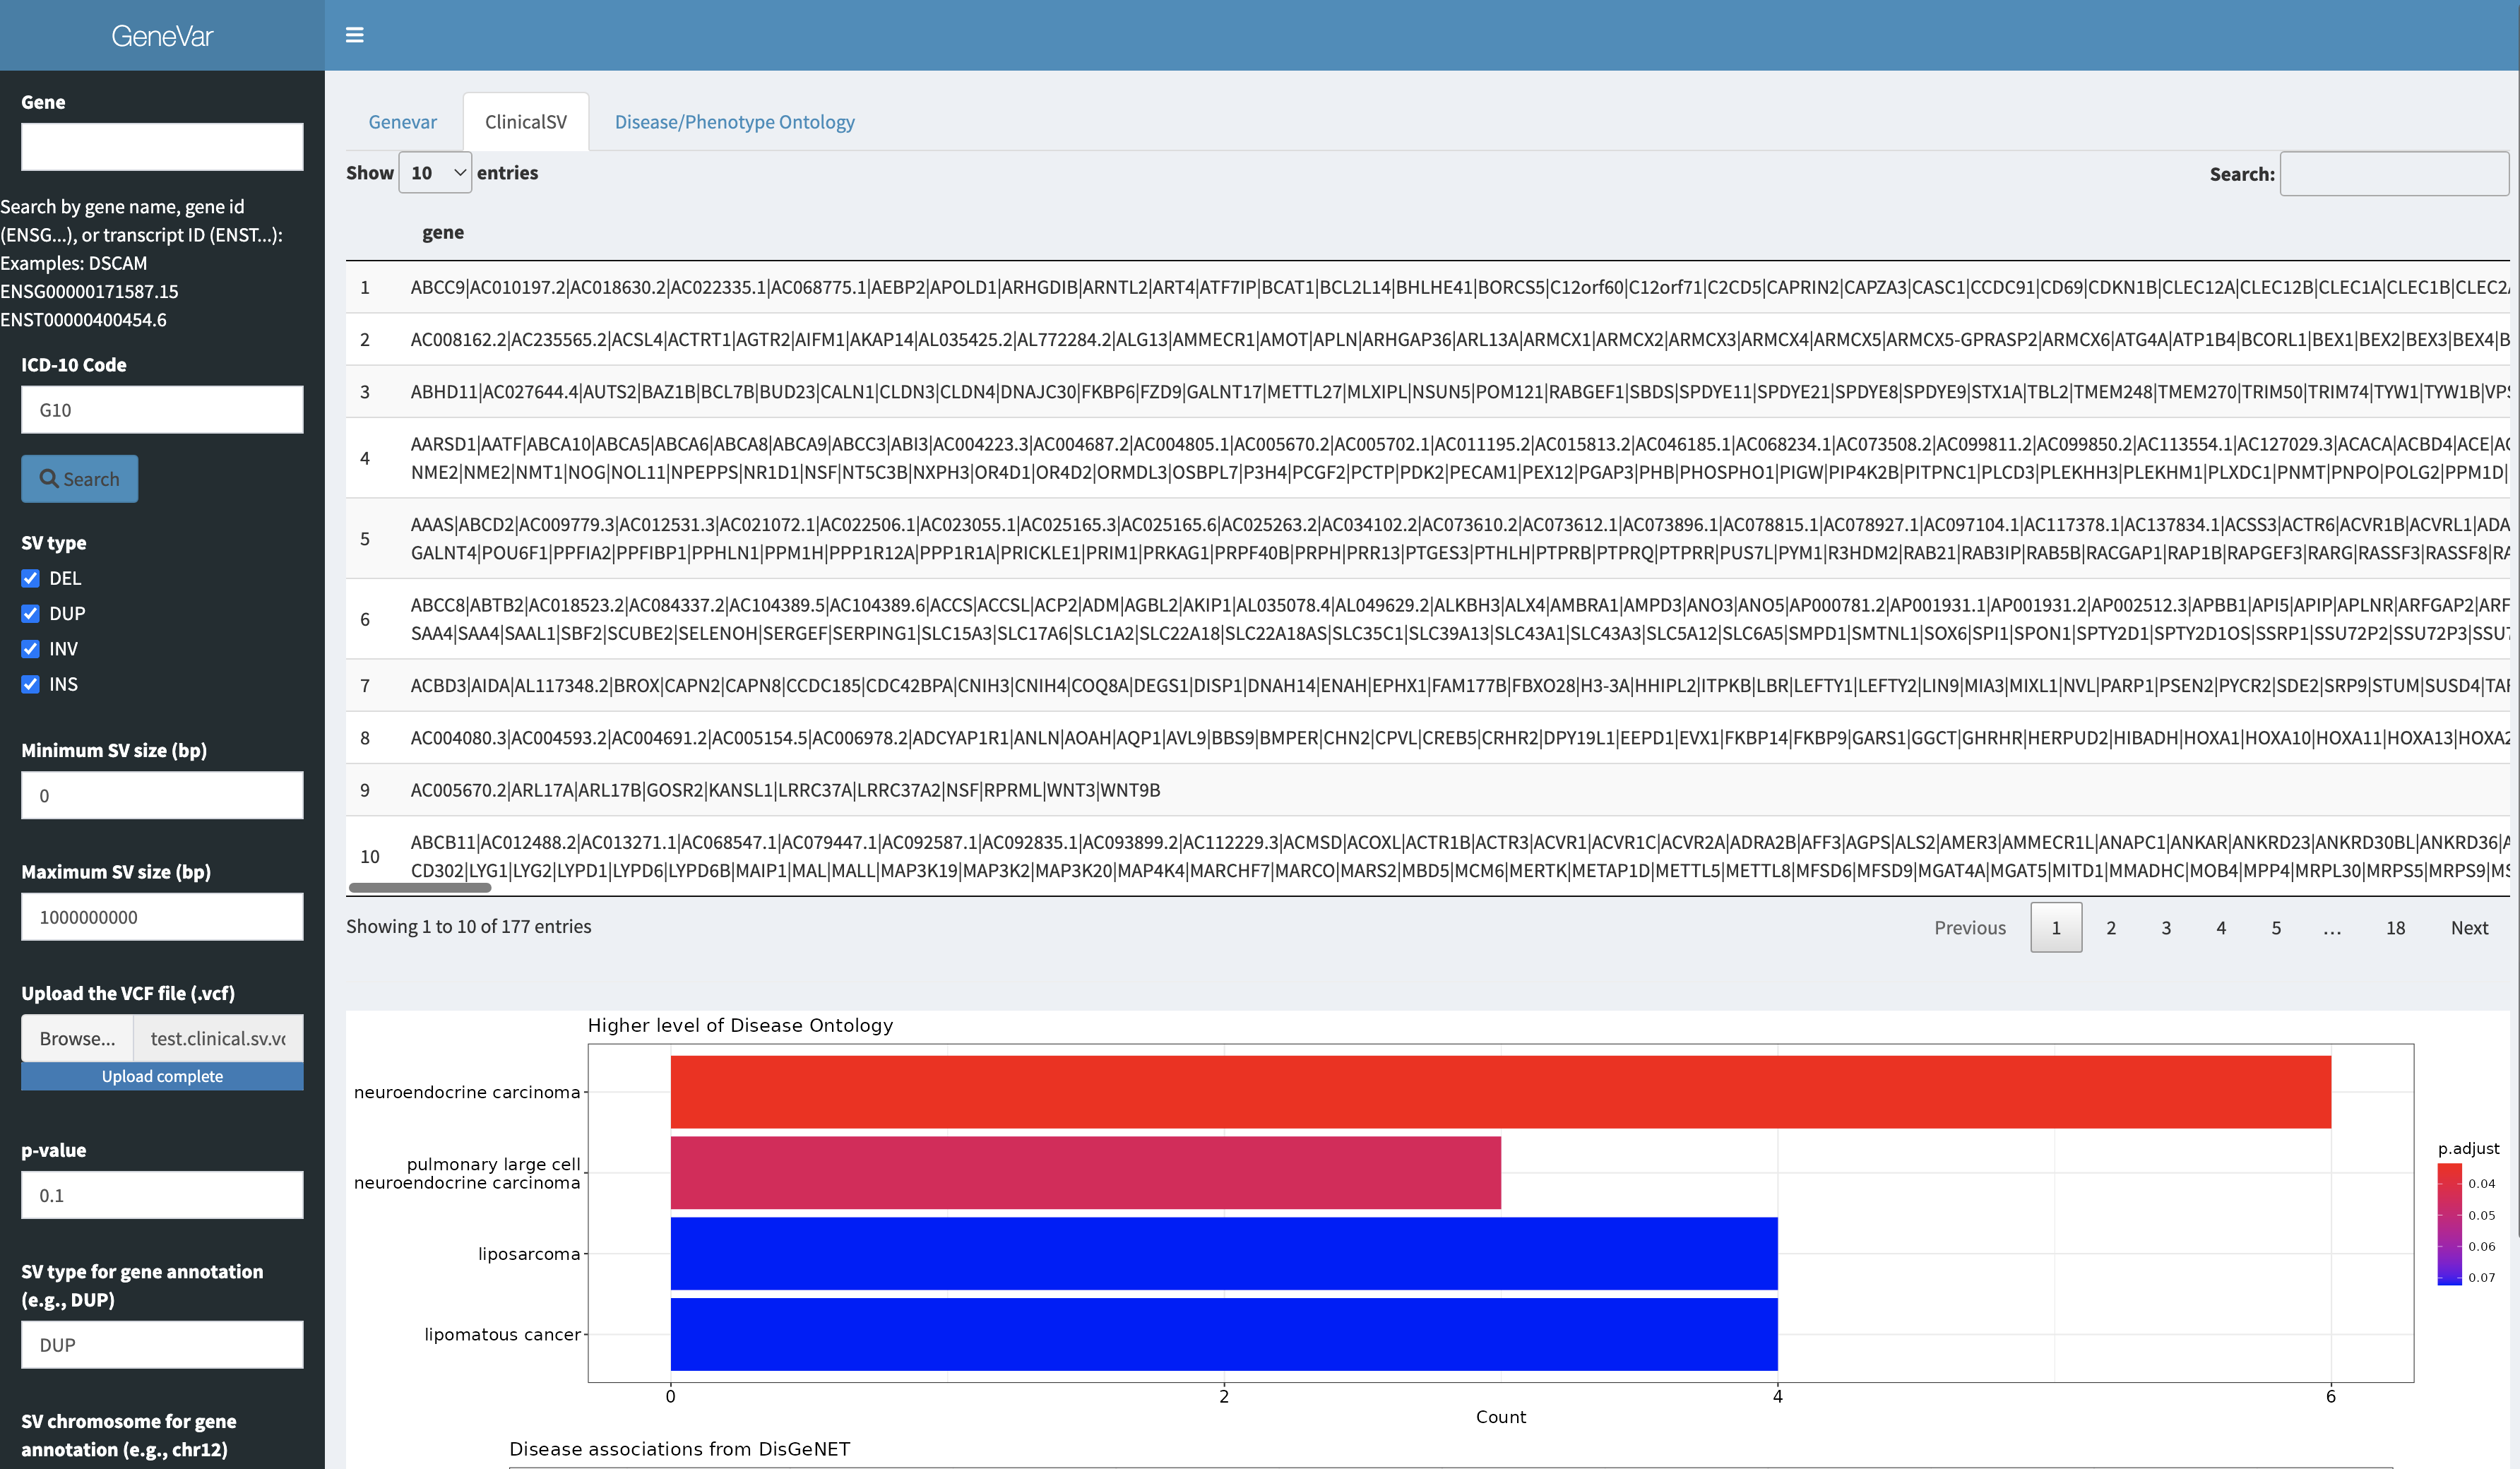2520x1469 pixels.
Task: Toggle the INV SV type checkbox
Action: [x=31, y=649]
